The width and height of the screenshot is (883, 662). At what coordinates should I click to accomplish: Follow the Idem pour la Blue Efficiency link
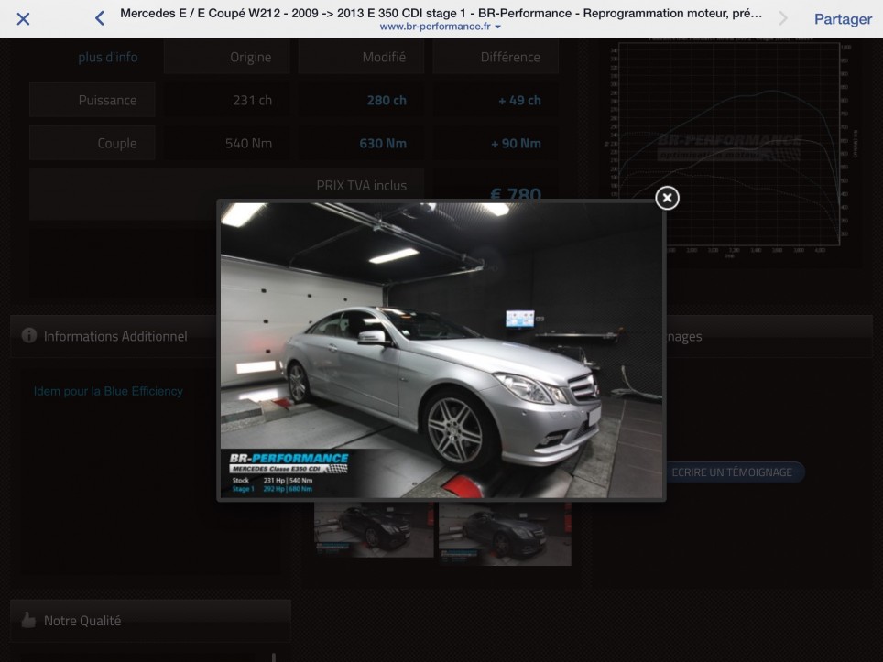point(108,391)
